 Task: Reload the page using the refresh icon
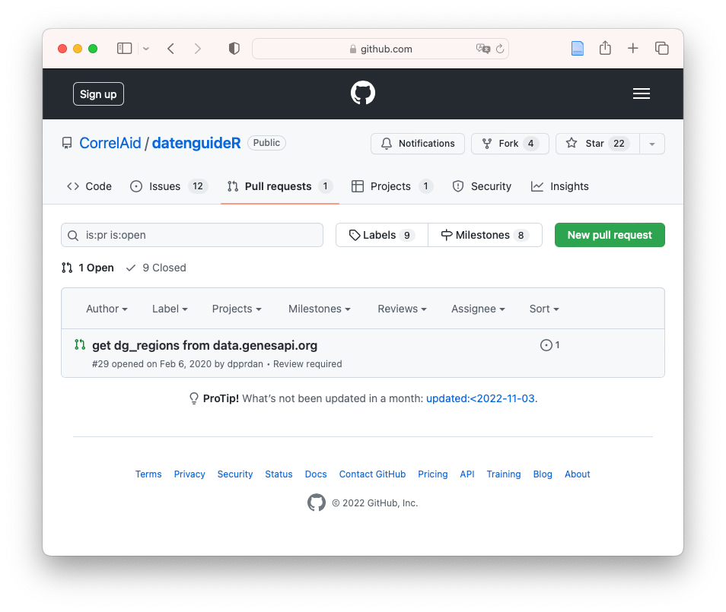pyautogui.click(x=500, y=49)
